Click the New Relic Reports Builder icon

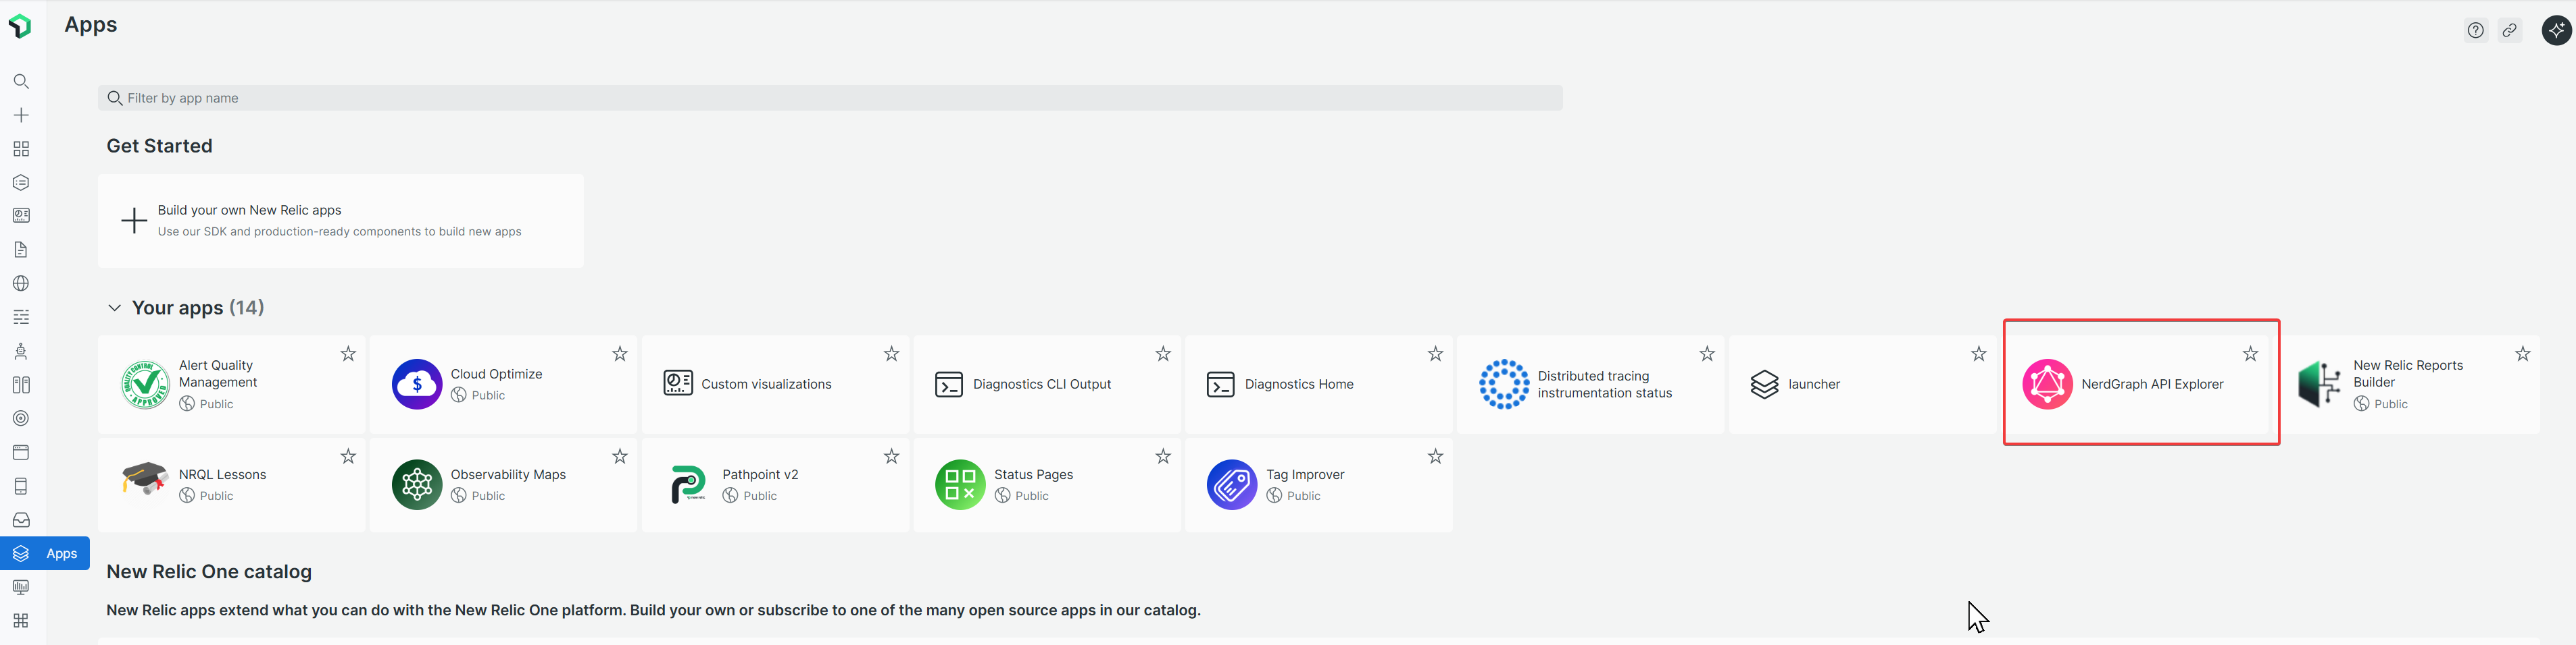tap(2319, 385)
